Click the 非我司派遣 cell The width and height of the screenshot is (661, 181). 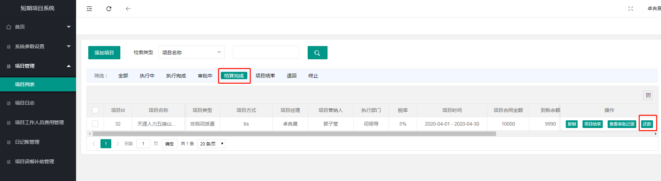[202, 124]
